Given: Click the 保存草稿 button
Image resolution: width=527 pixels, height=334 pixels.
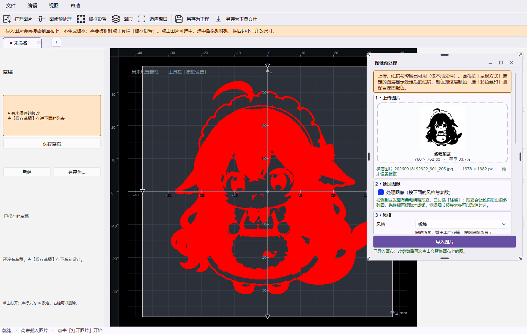Looking at the screenshot, I should coord(52,144).
